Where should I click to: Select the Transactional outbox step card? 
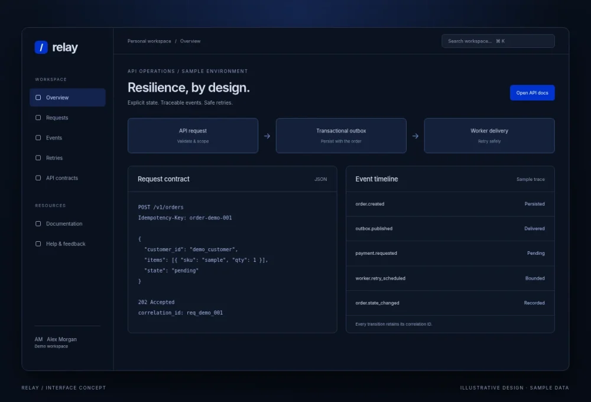pos(341,136)
